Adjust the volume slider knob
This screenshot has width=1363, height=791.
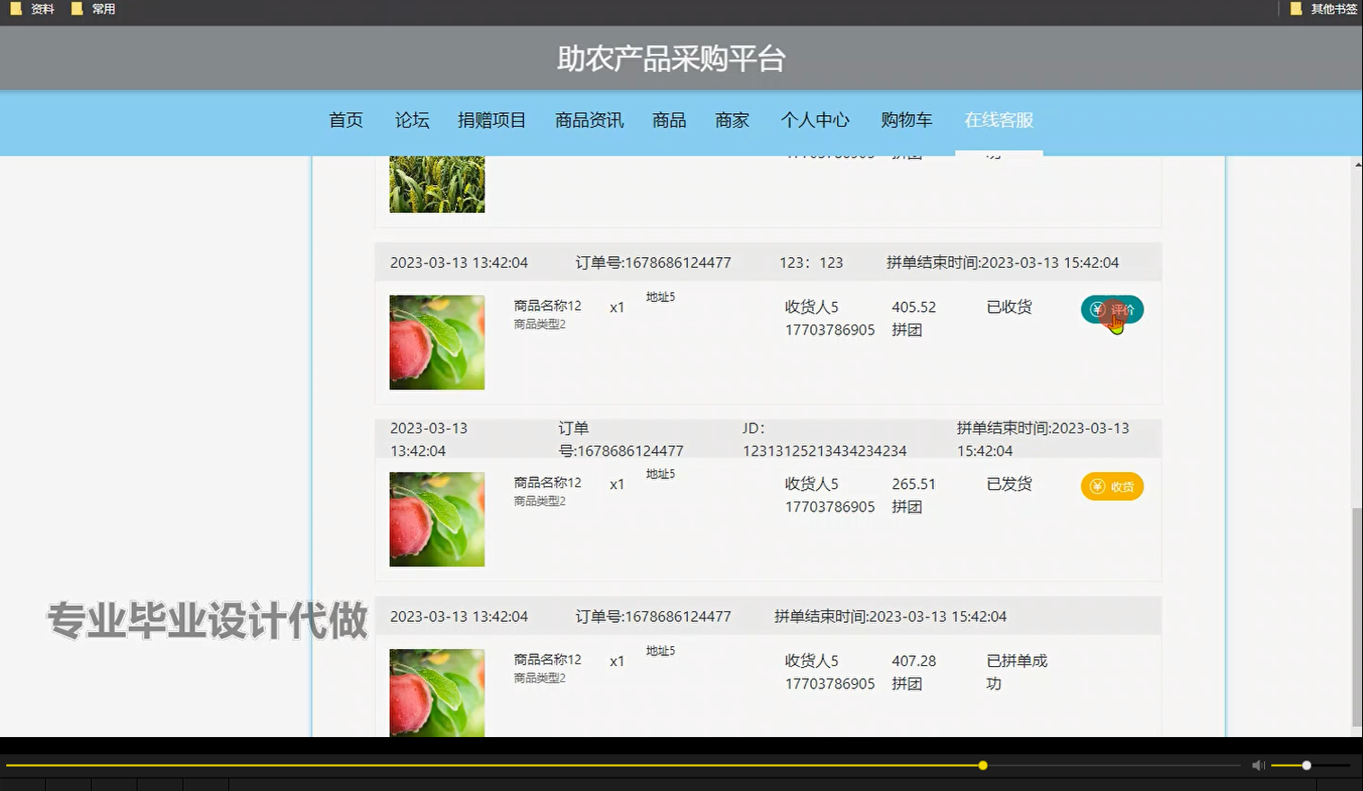1305,765
